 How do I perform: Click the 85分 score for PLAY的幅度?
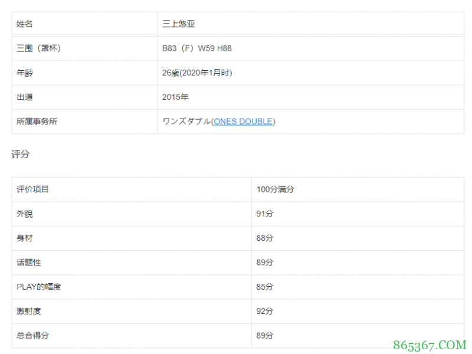pos(265,287)
